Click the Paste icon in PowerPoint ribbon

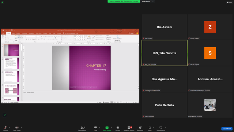3,37
